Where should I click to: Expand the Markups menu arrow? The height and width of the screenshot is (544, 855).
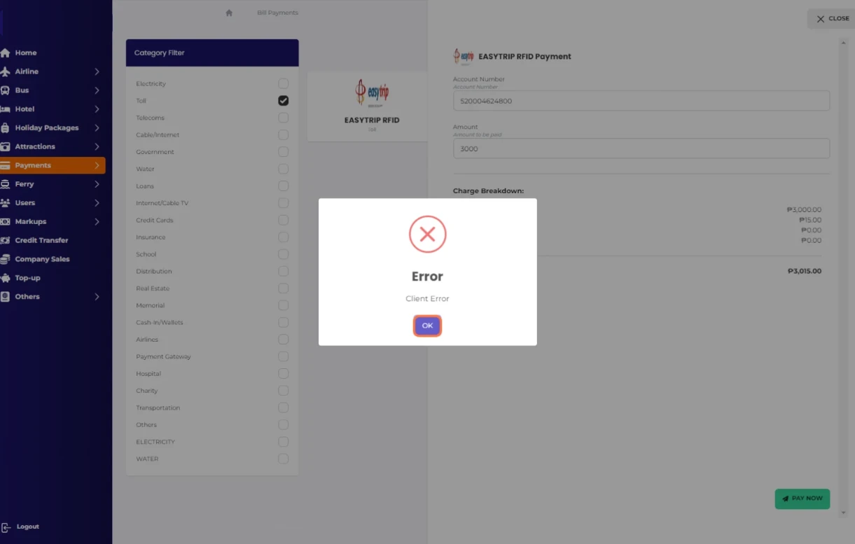[97, 222]
